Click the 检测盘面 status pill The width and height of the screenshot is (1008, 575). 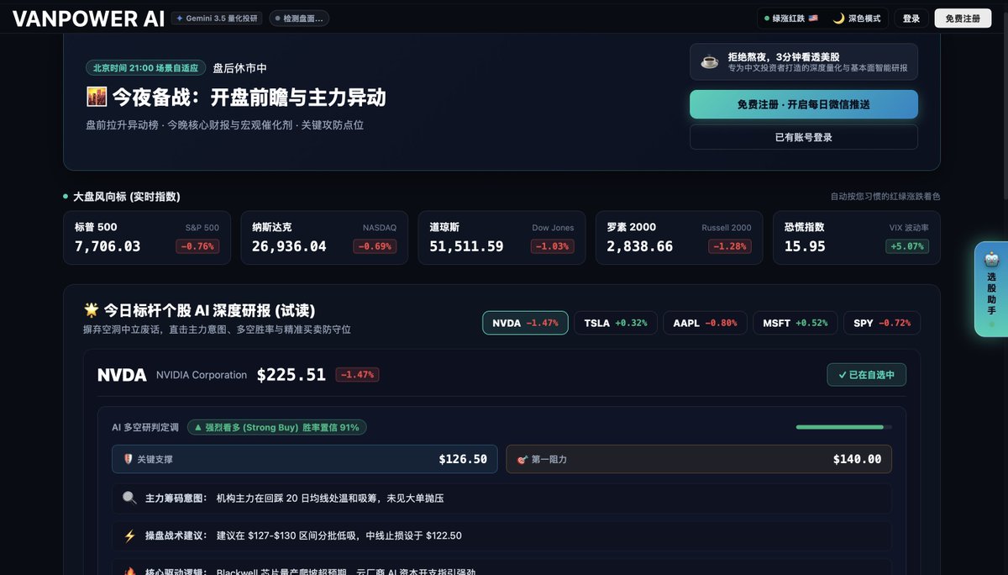(x=299, y=18)
